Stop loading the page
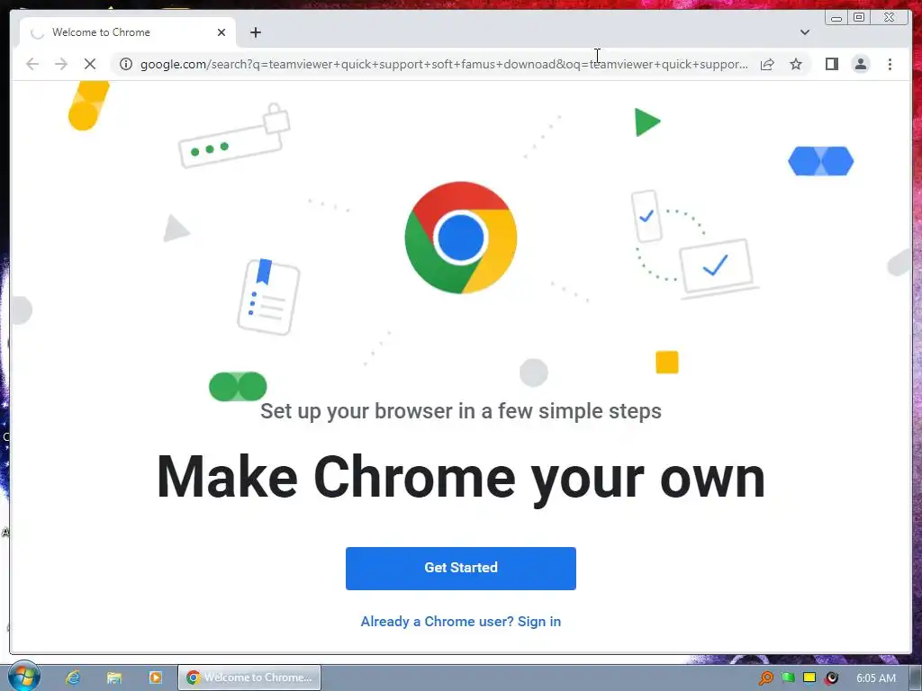Image resolution: width=922 pixels, height=691 pixels. tap(90, 64)
